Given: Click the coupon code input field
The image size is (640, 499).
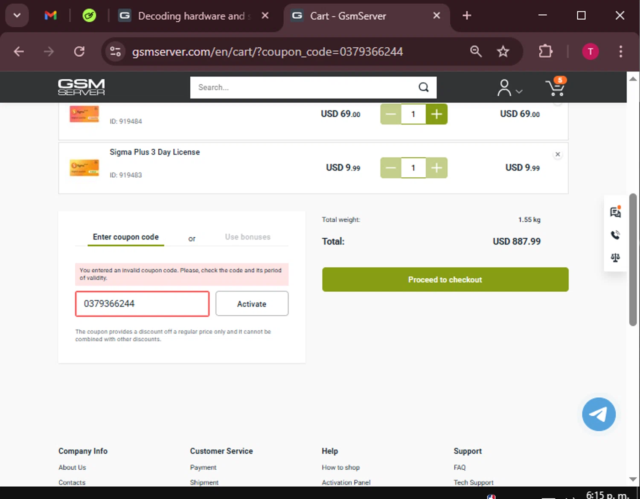Looking at the screenshot, I should [142, 304].
